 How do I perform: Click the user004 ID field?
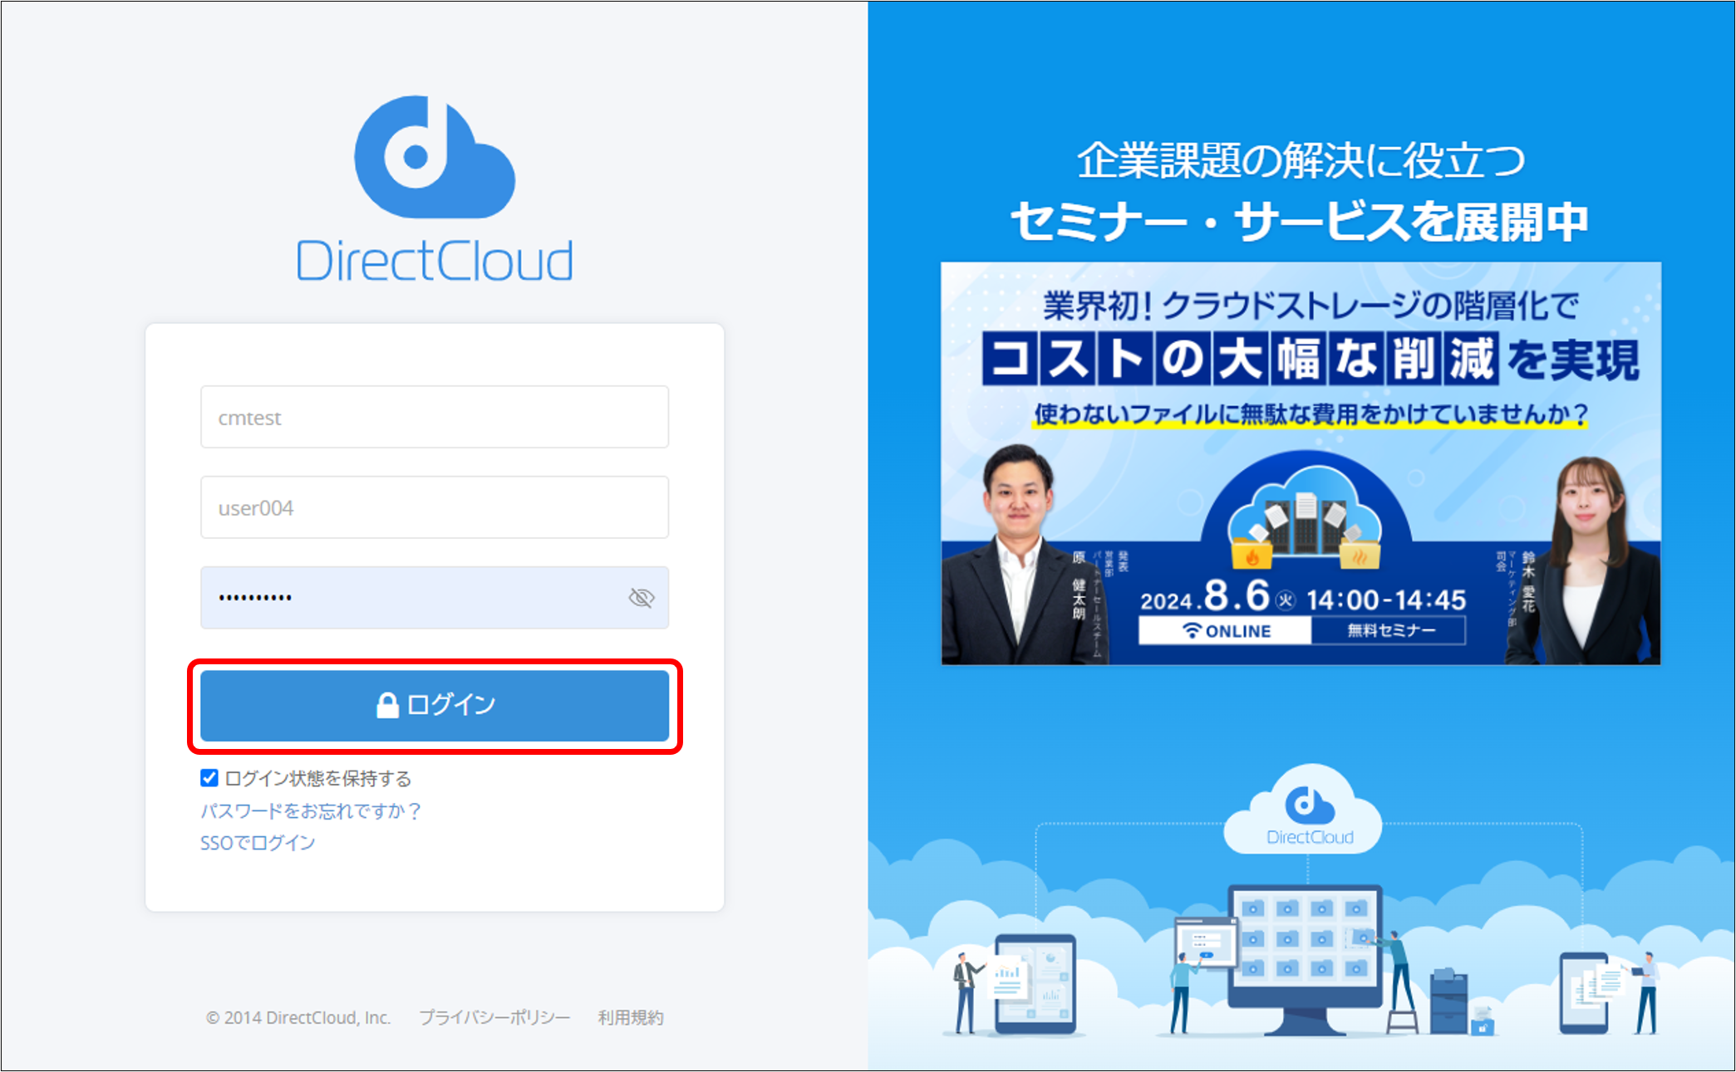coord(434,507)
